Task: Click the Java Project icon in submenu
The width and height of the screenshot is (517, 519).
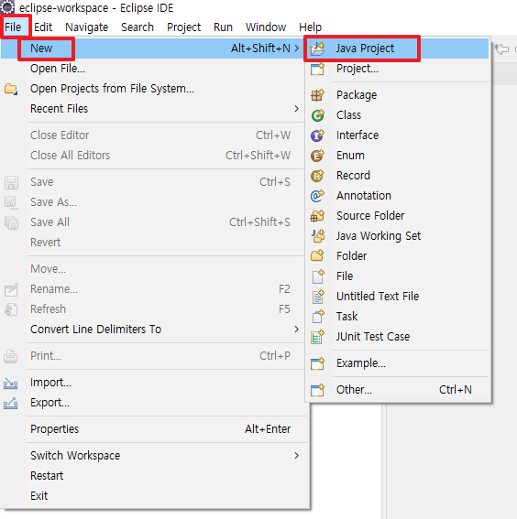Action: (x=317, y=49)
